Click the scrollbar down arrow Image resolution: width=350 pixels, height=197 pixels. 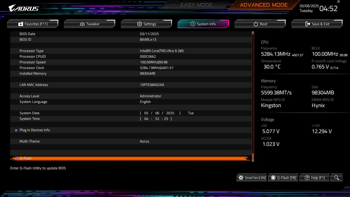[x=252, y=160]
